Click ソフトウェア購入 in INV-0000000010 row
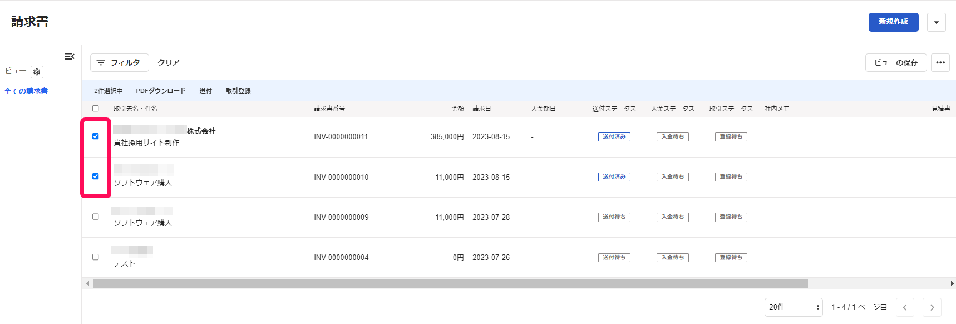 [x=142, y=183]
